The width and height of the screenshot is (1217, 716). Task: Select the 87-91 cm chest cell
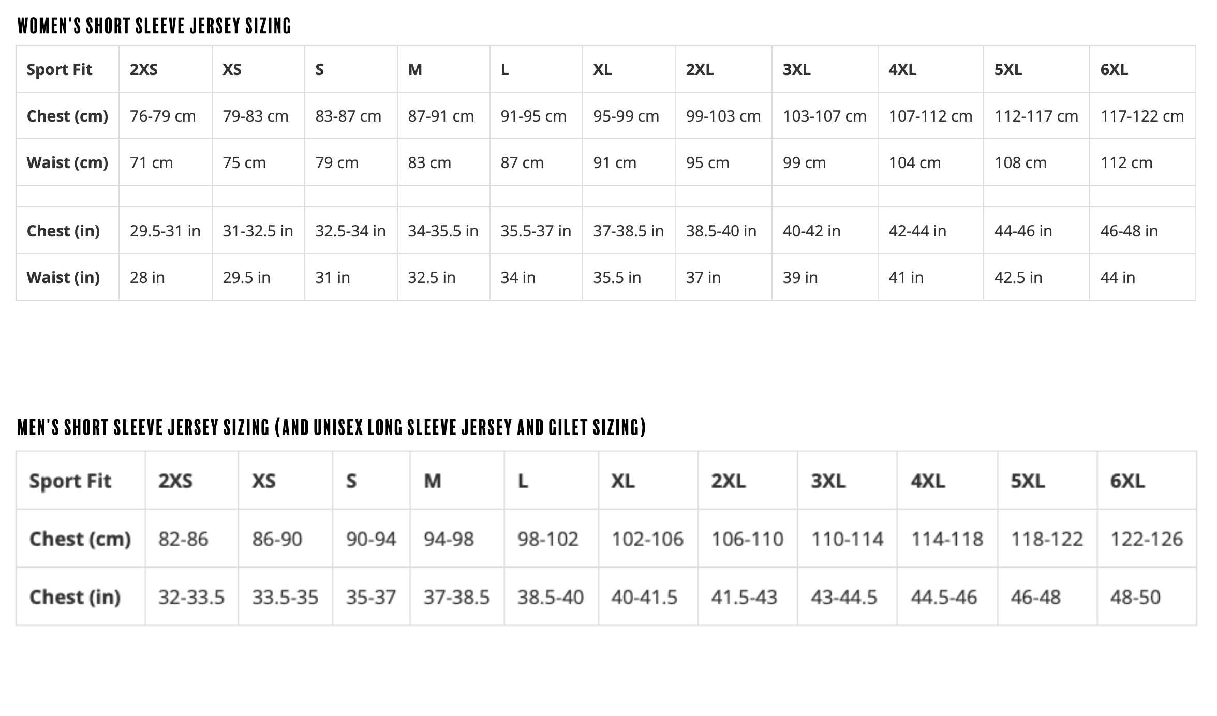point(441,116)
